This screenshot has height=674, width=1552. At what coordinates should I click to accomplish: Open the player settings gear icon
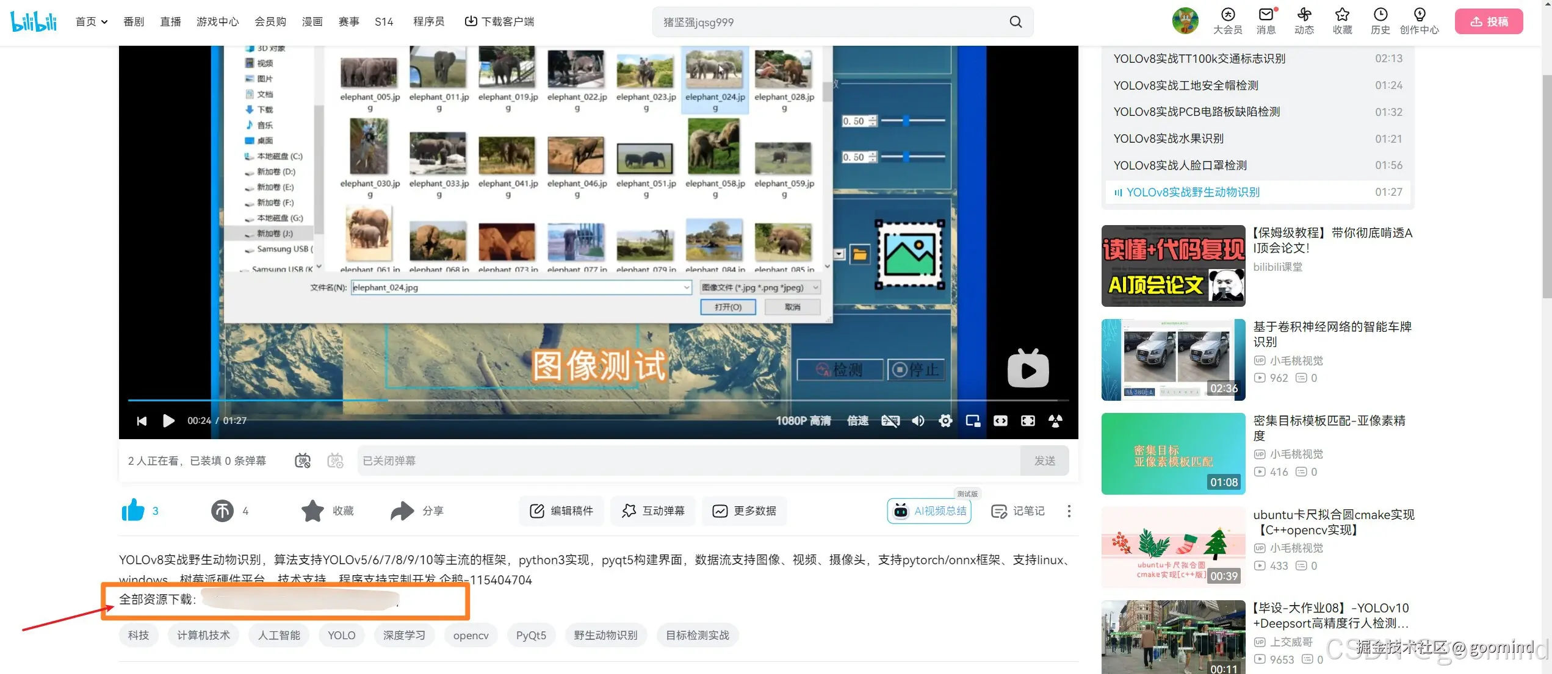(945, 420)
